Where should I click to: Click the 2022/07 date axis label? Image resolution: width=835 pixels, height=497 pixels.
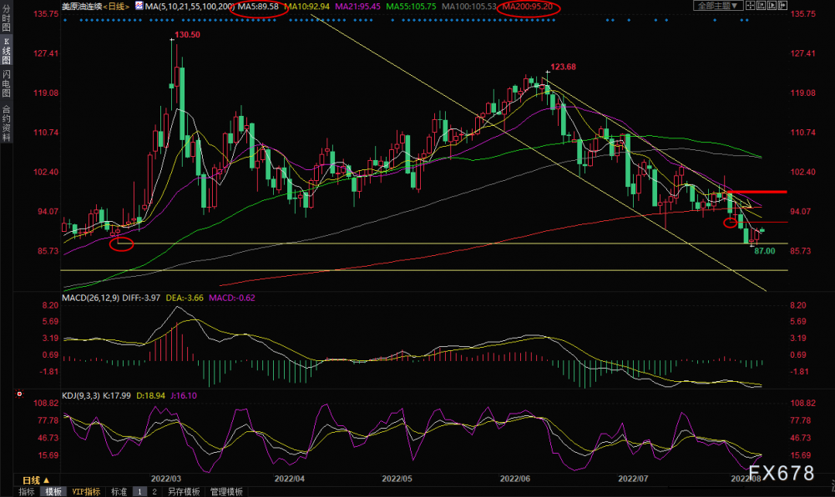(633, 479)
